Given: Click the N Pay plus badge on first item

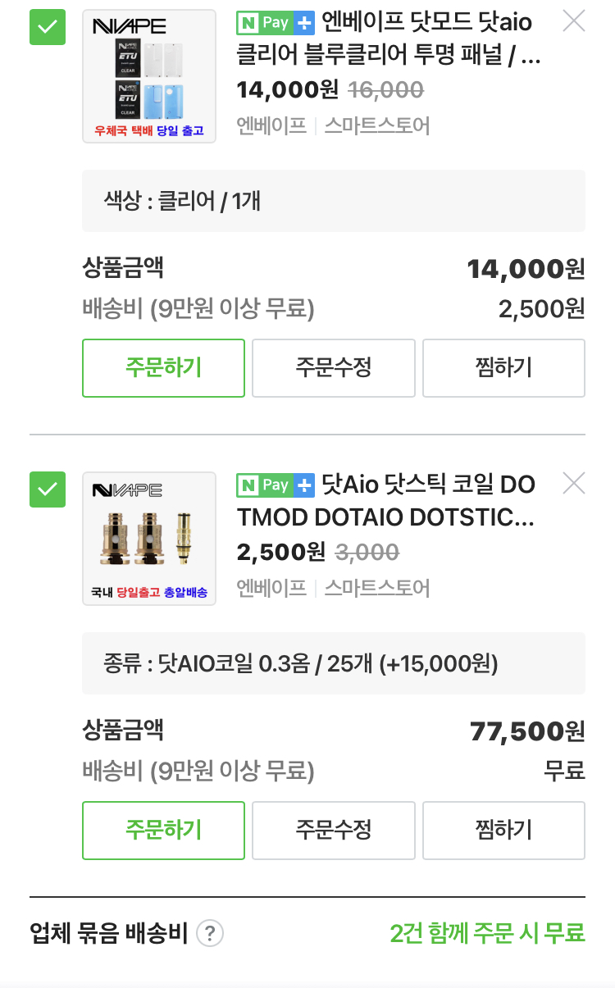Looking at the screenshot, I should 276,23.
